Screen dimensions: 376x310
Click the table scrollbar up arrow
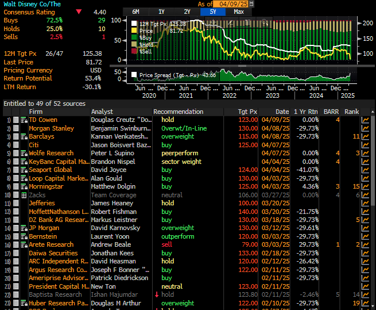click(x=373, y=112)
